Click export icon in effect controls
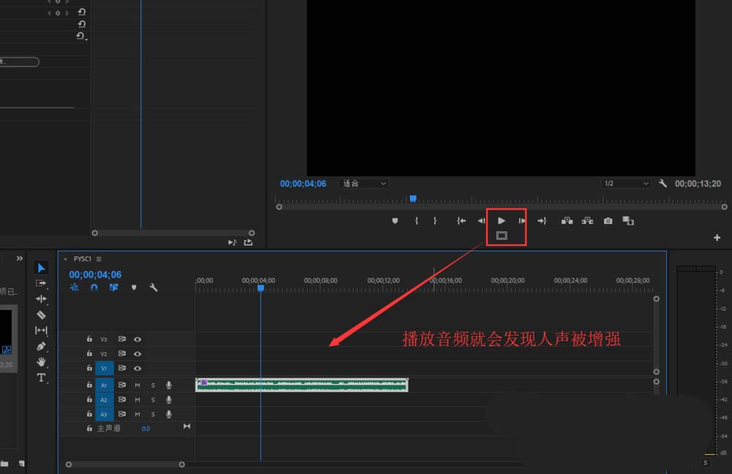 248,242
